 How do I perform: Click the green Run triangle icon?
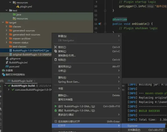(x=55, y=106)
